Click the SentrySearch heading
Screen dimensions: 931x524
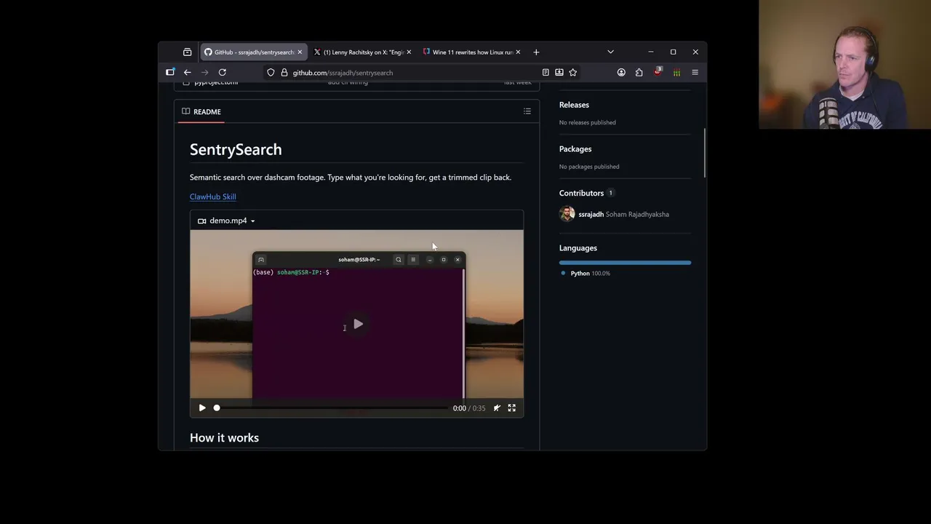(x=236, y=149)
